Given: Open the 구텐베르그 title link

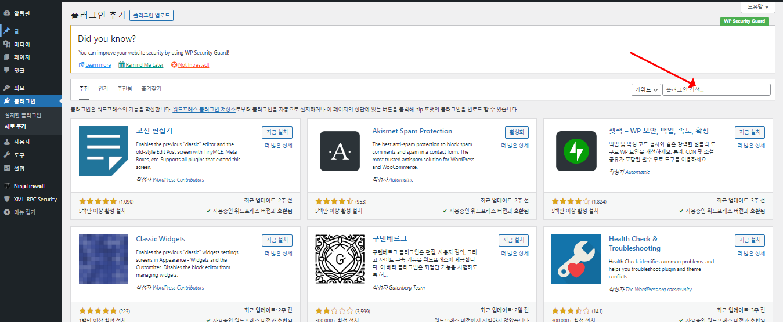Looking at the screenshot, I should pos(390,239).
